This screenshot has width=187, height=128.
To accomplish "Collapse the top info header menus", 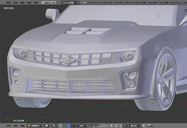I will point(3,2).
